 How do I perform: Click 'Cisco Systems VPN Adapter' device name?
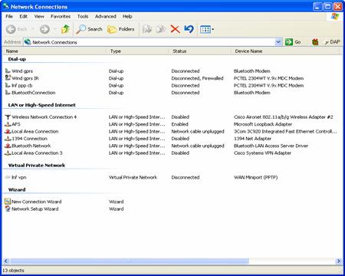(x=262, y=153)
